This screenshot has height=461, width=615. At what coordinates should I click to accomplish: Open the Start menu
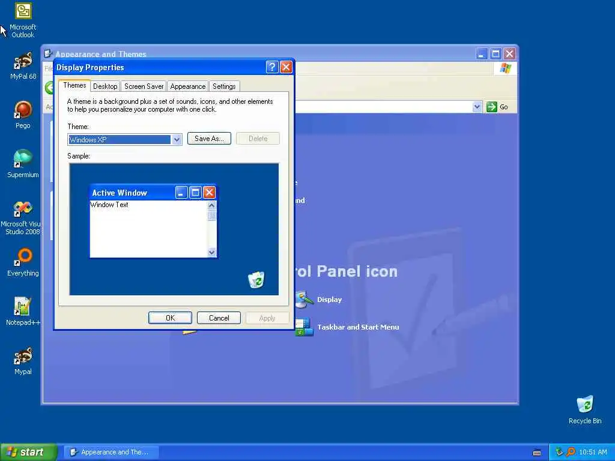[28, 452]
